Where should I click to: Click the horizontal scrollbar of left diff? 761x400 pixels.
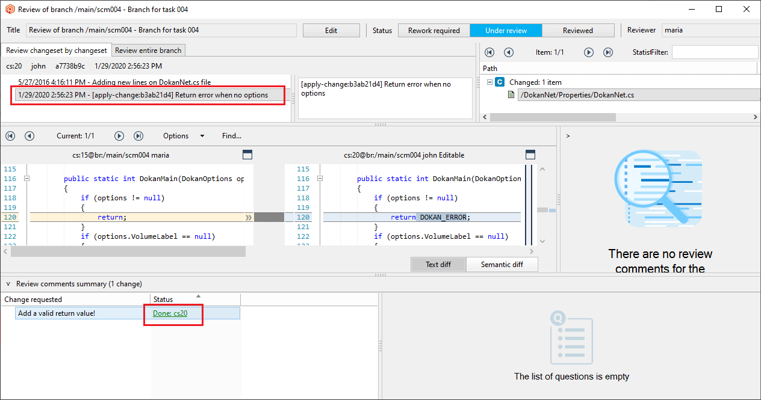(x=128, y=251)
